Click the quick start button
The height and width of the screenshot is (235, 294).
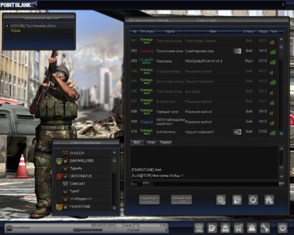point(149,200)
